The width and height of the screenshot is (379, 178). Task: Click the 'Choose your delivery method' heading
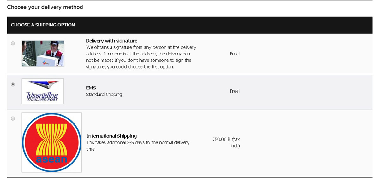click(45, 7)
